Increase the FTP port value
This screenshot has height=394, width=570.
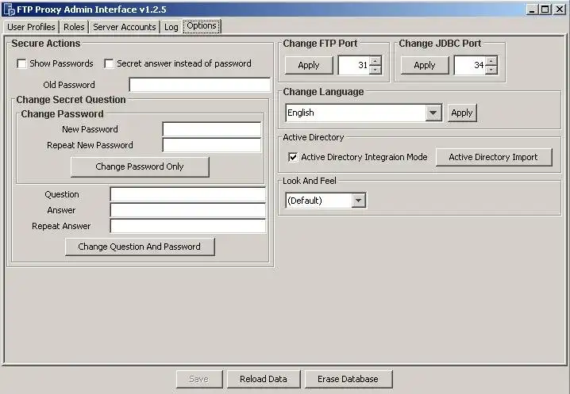click(375, 60)
